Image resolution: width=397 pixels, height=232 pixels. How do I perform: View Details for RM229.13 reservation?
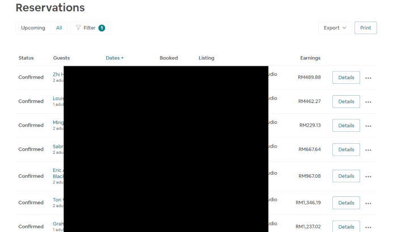[x=346, y=126]
